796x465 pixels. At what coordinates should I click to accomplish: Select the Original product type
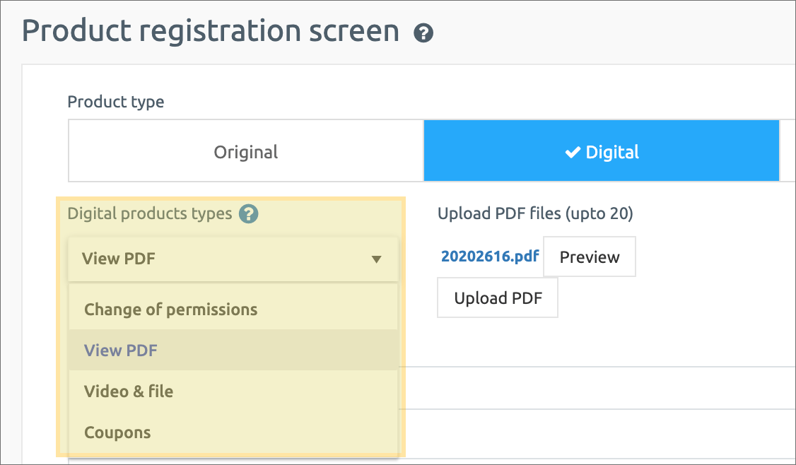coord(245,152)
